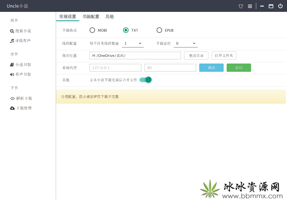Minimize the Uncle小说 window
Image resolution: width=287 pixels, height=201 pixels.
[x=262, y=6]
